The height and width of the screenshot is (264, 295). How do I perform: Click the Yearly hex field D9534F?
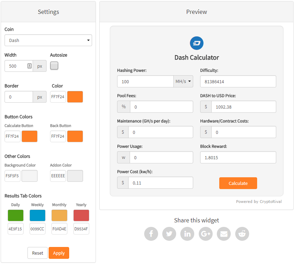[x=81, y=229]
